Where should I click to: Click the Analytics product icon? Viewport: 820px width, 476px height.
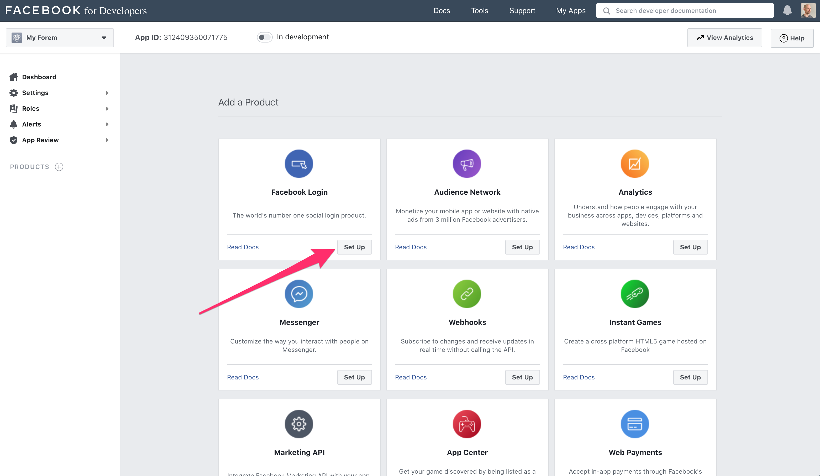click(635, 163)
